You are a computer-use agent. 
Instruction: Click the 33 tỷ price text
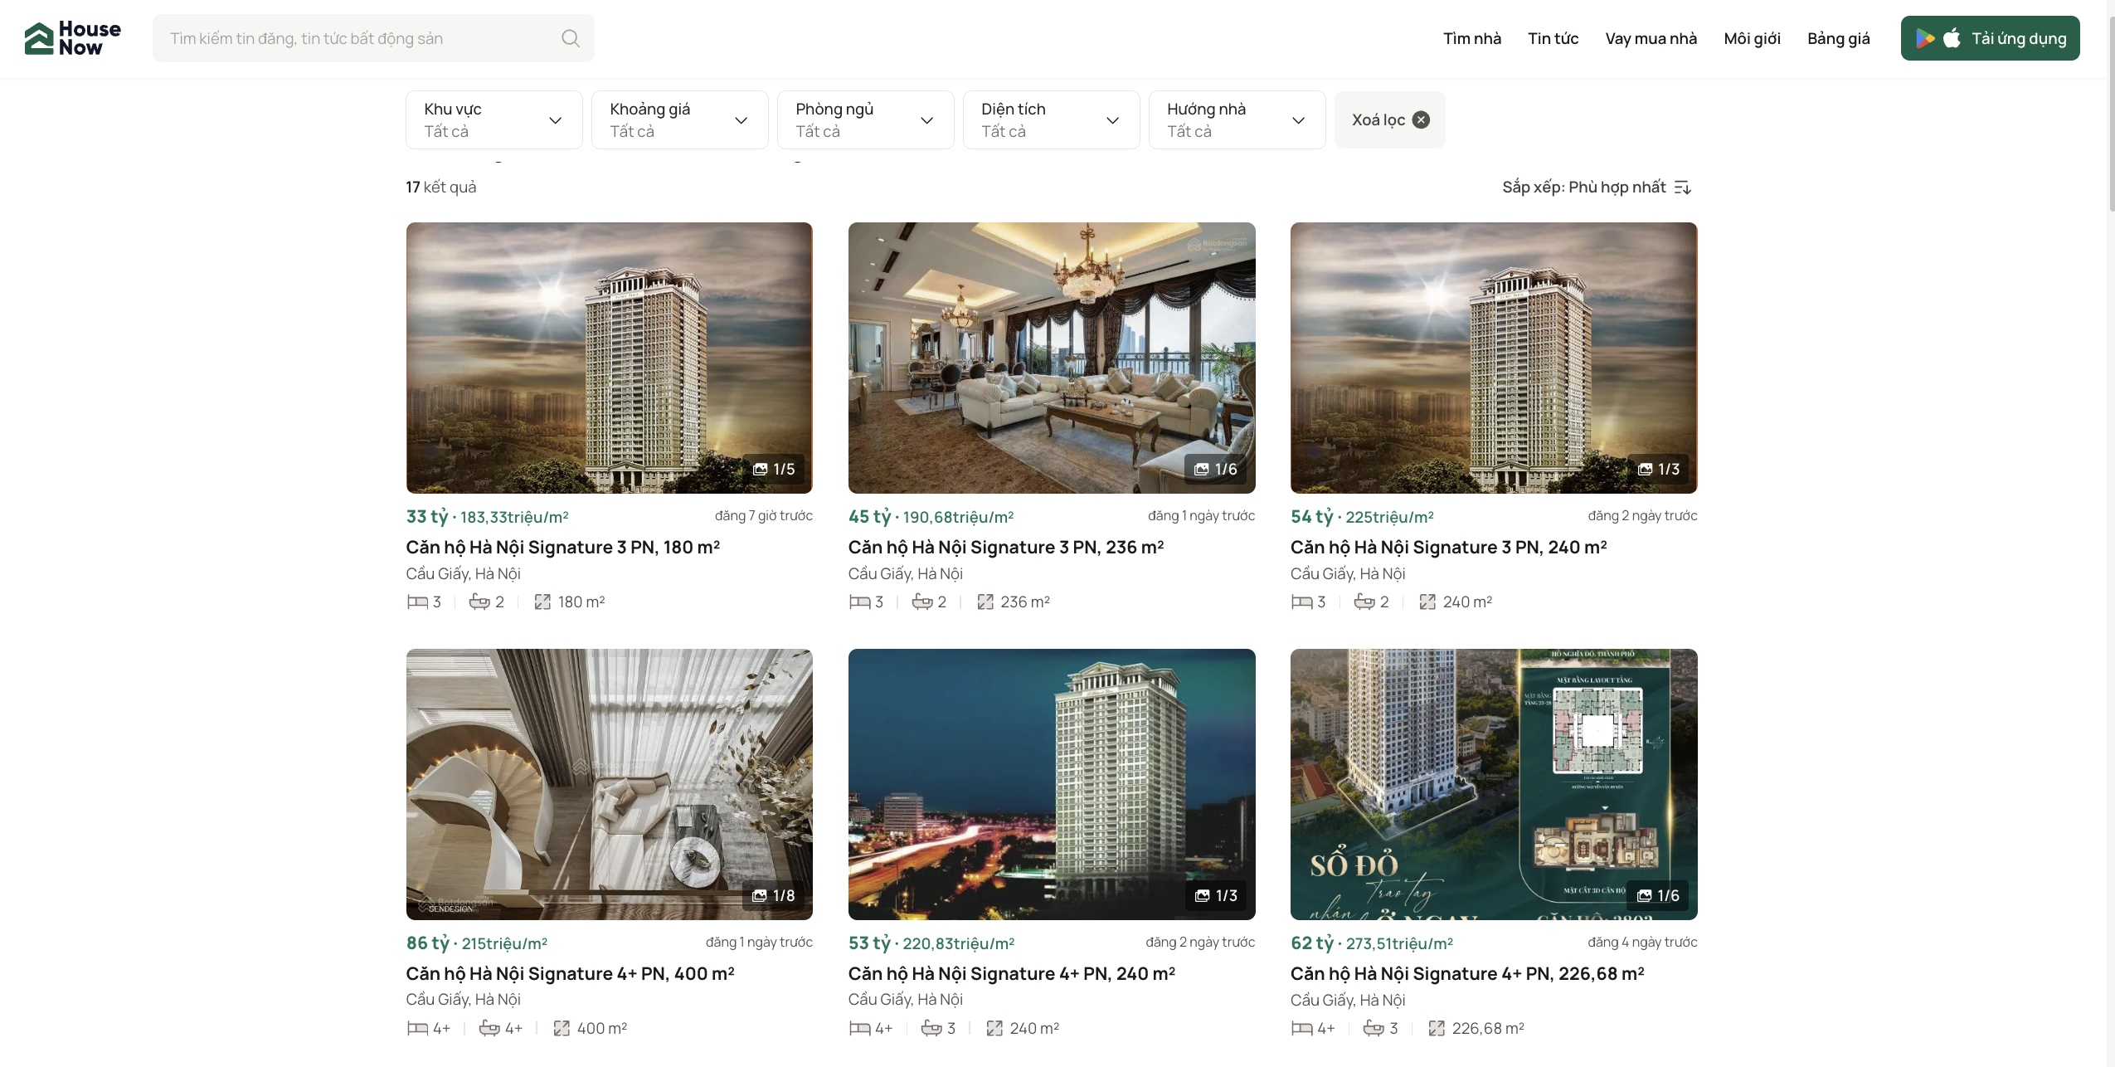pyautogui.click(x=426, y=516)
